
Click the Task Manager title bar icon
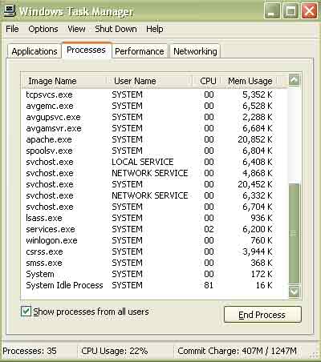9,10
